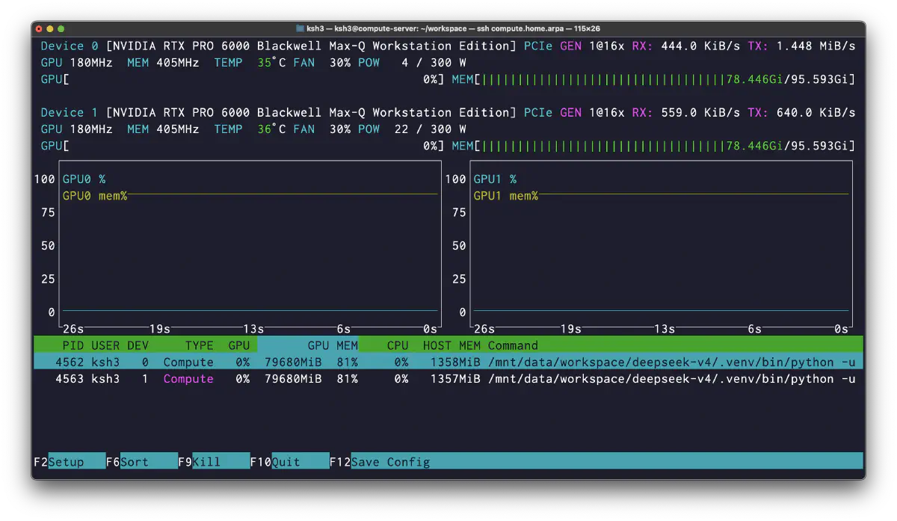The height and width of the screenshot is (521, 897).
Task: Click Device 1 PCIe GEN 1@16x text
Action: coord(574,112)
